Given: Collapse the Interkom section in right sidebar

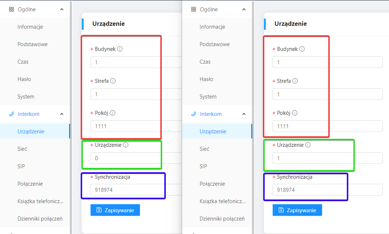Looking at the screenshot, I should click(x=244, y=114).
